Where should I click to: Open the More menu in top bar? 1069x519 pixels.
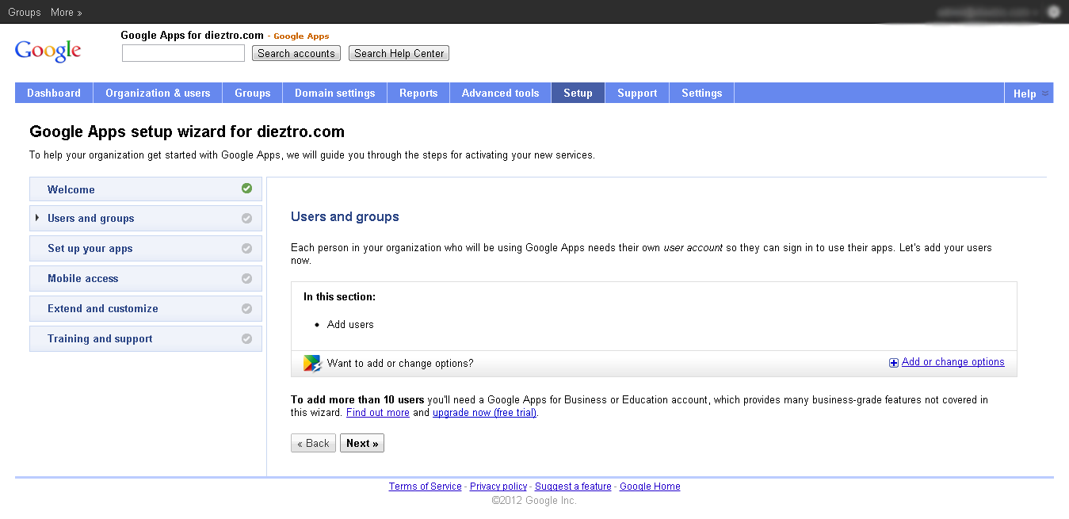click(x=66, y=12)
